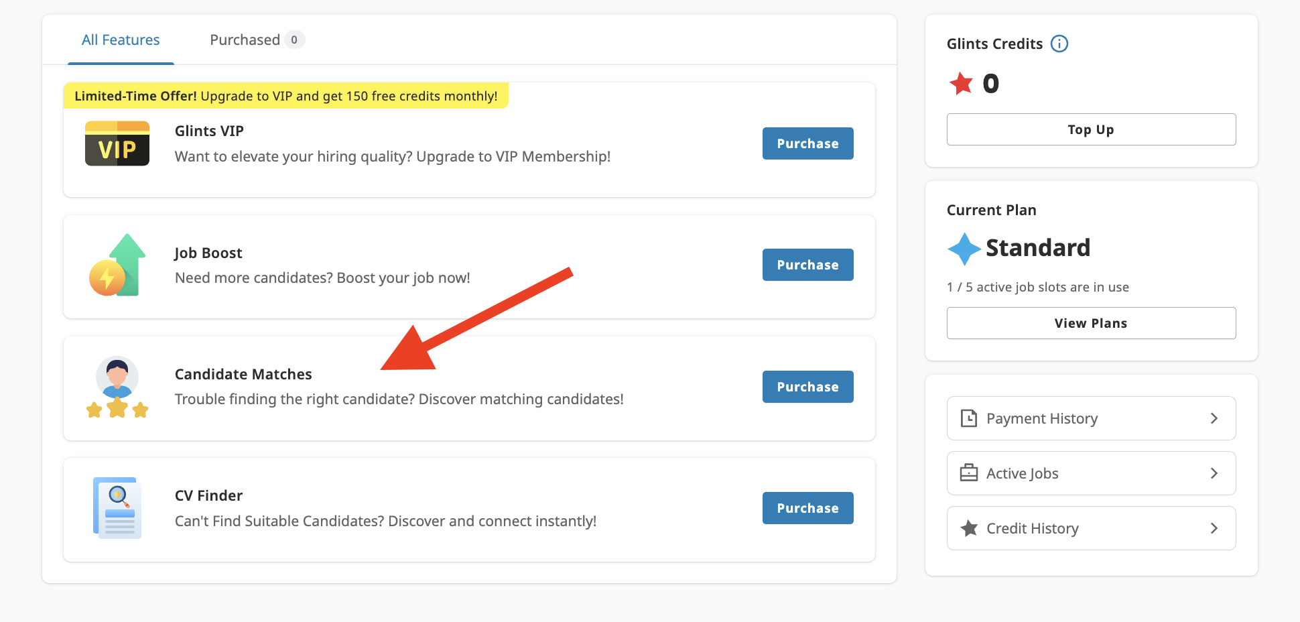
Task: Click the Active Jobs briefcase icon
Action: click(969, 473)
